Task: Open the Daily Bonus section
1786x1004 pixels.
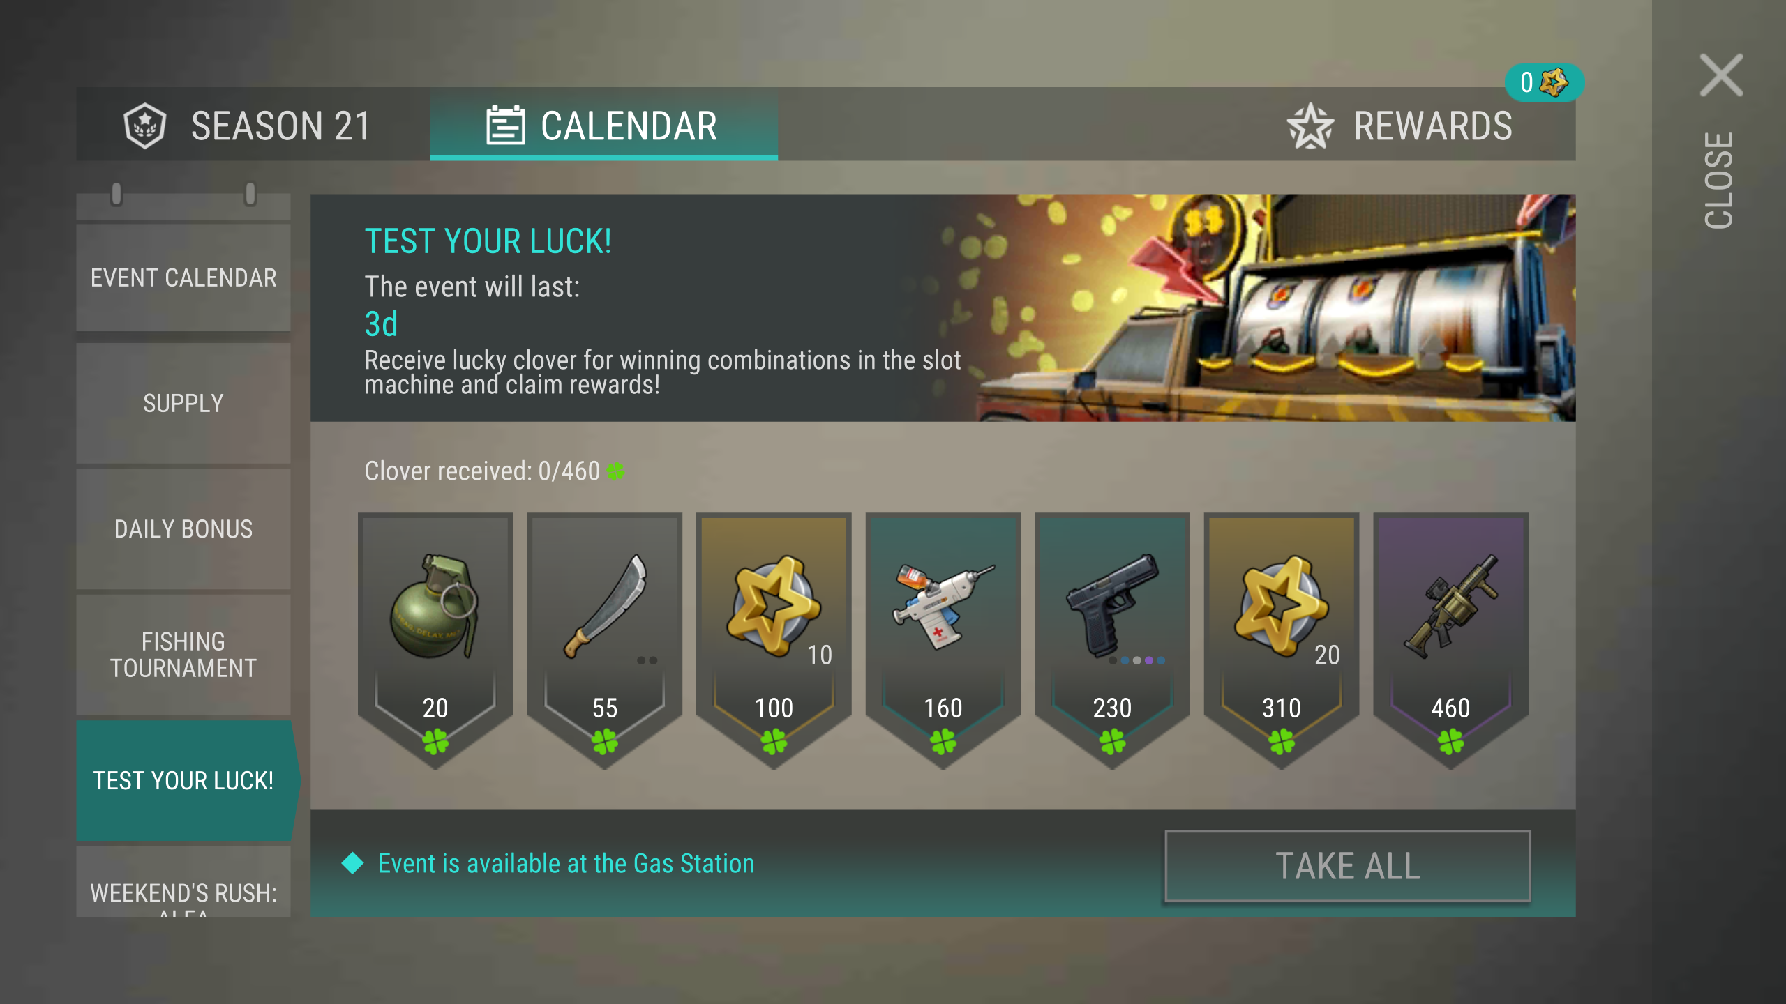Action: [x=183, y=529]
